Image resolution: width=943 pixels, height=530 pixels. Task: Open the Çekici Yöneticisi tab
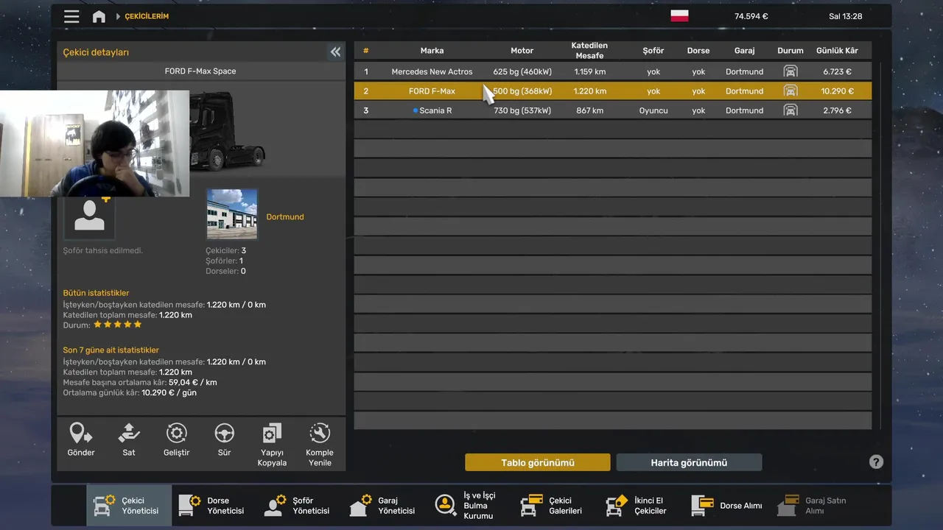click(129, 505)
